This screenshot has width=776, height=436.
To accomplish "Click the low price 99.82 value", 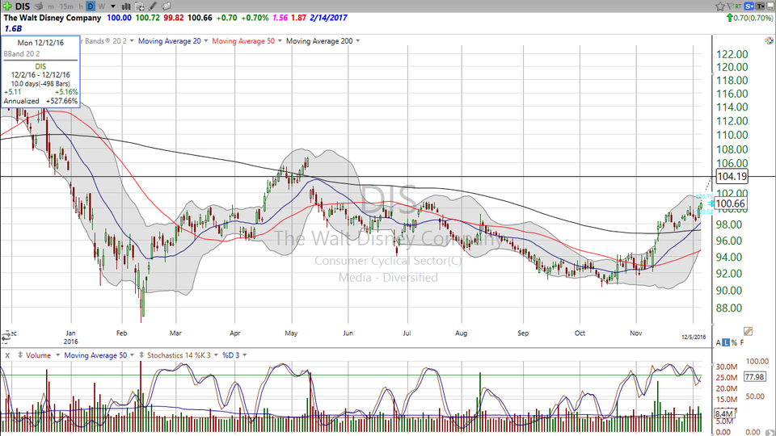I will point(174,18).
